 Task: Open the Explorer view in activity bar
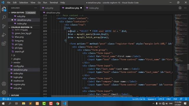tap(4, 9)
